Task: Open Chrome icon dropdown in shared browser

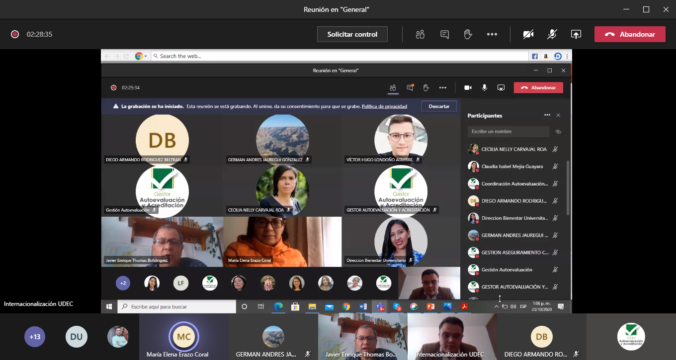Action: pos(145,56)
